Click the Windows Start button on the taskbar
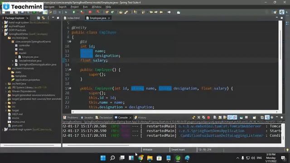290x163 pixels. (103, 158)
